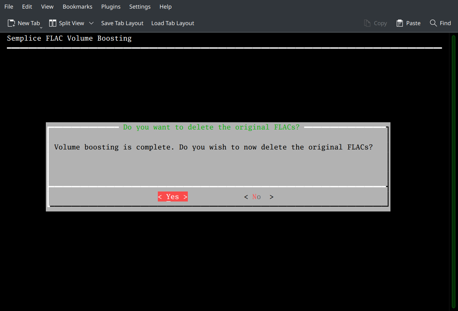Open the Settings menu
The image size is (458, 311).
pyautogui.click(x=140, y=7)
